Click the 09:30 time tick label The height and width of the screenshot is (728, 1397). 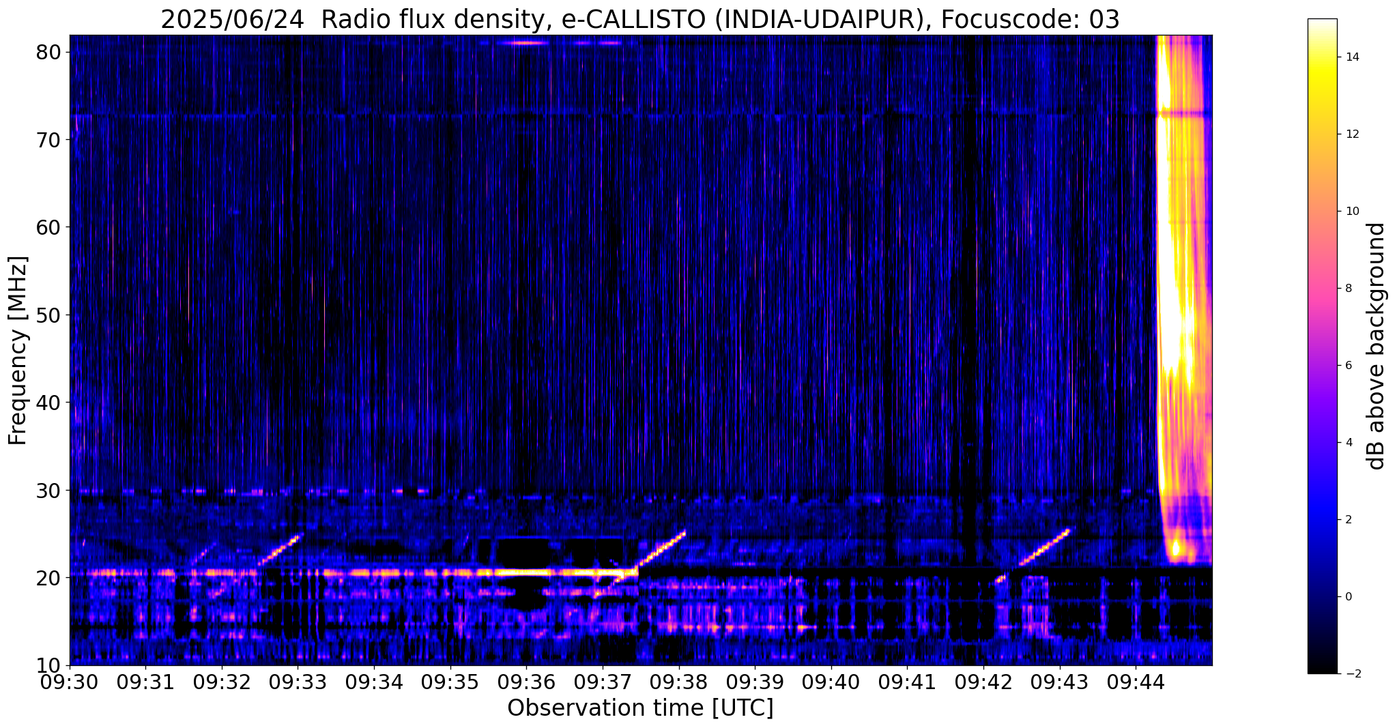(70, 682)
